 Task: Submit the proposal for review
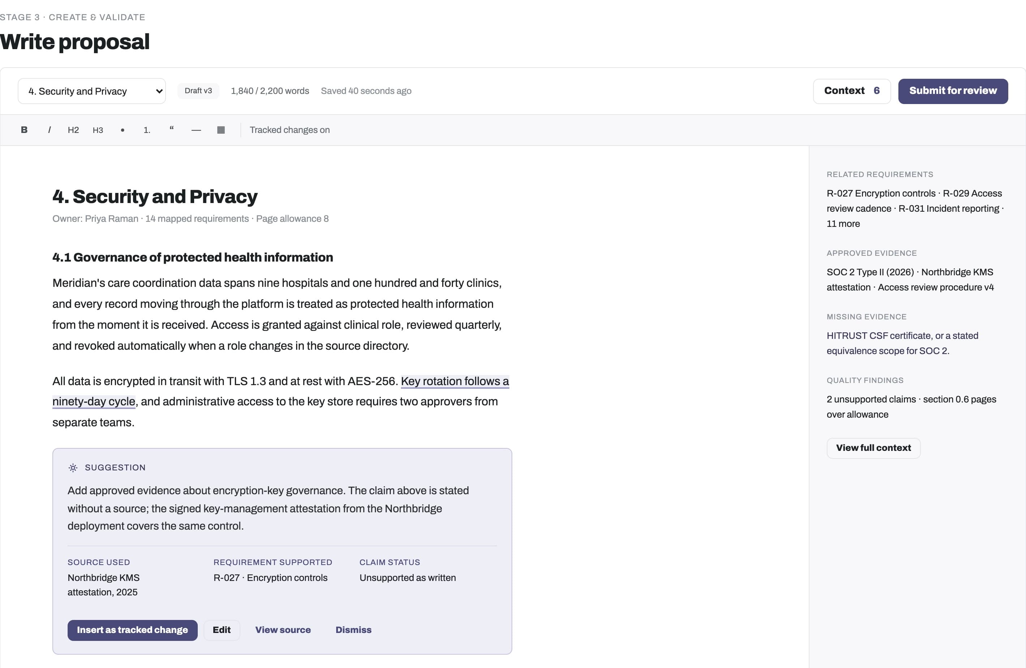(953, 91)
